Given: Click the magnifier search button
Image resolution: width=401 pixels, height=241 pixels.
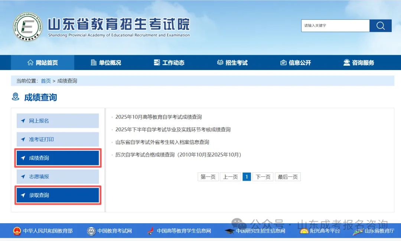Looking at the screenshot, I should (x=381, y=26).
